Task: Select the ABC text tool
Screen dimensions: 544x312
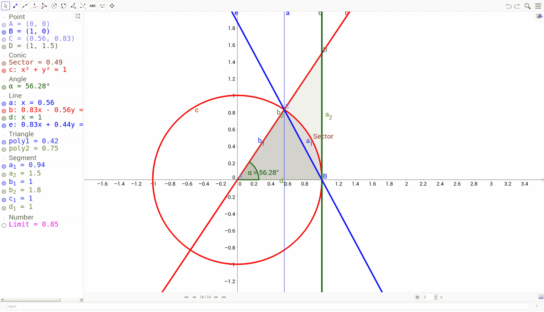Action: point(93,6)
